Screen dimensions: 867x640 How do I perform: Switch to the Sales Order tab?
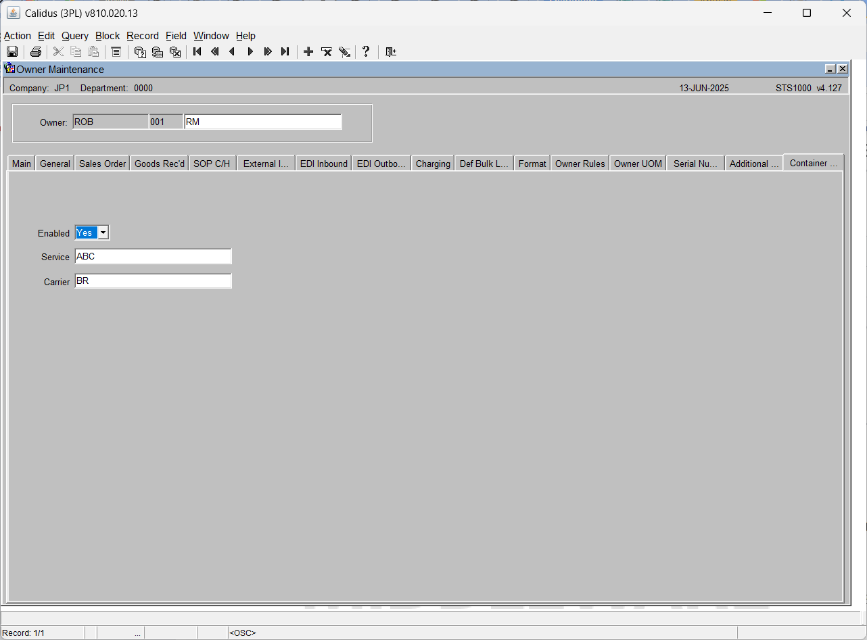[x=103, y=164]
